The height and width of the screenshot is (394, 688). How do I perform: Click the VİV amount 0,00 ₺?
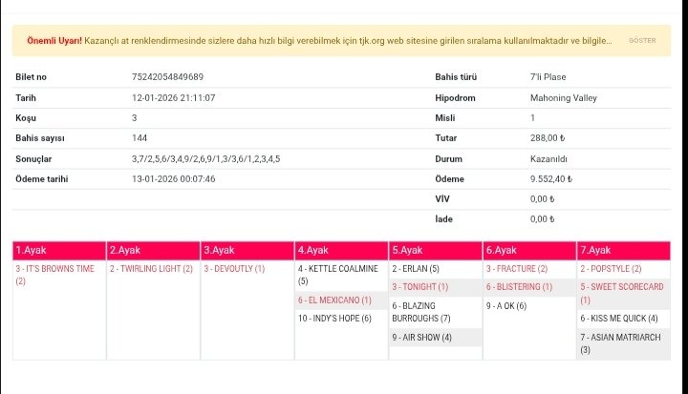[543, 199]
